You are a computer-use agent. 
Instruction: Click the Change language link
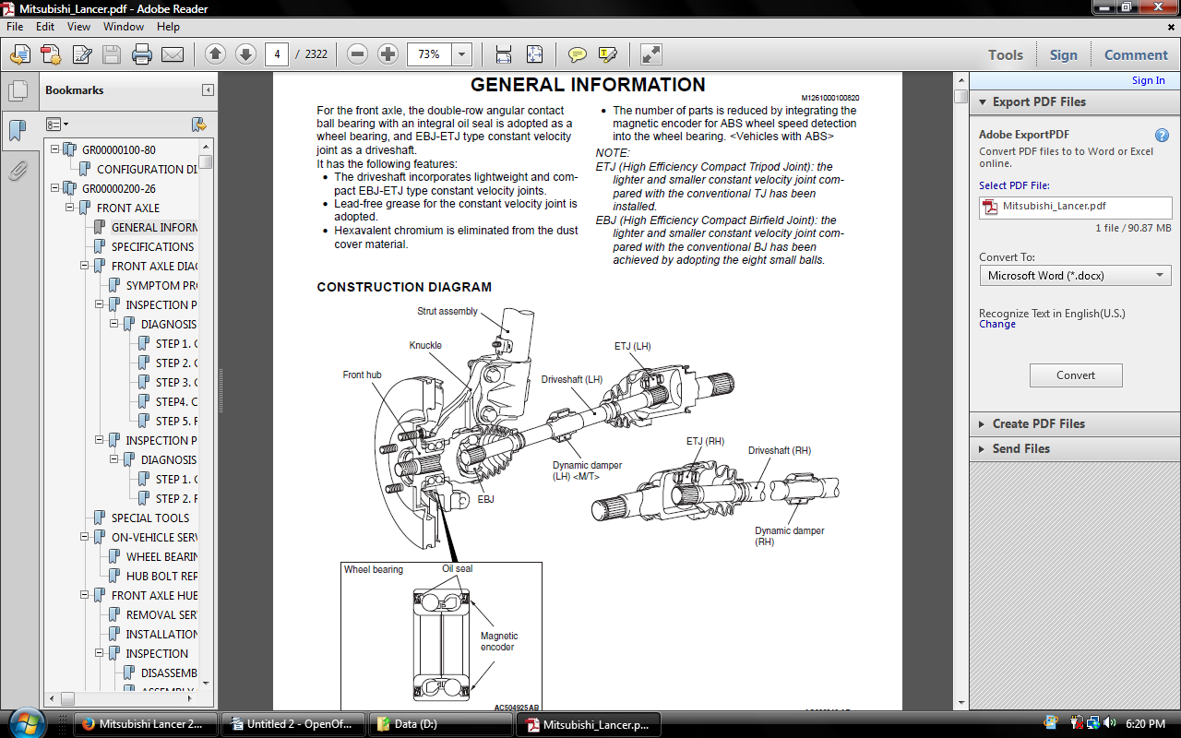(997, 325)
